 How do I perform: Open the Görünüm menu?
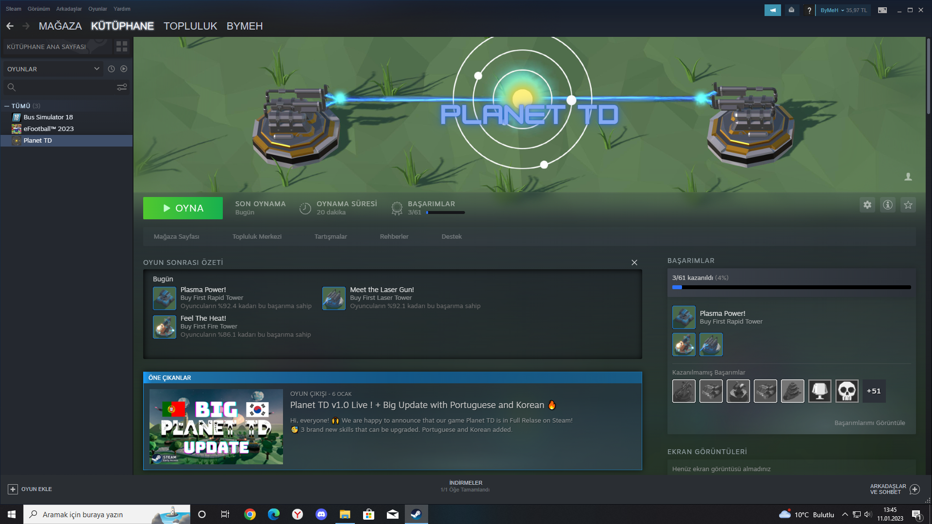(39, 9)
